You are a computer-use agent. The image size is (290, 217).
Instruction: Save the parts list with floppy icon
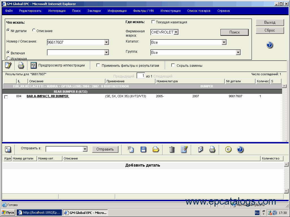143,149
